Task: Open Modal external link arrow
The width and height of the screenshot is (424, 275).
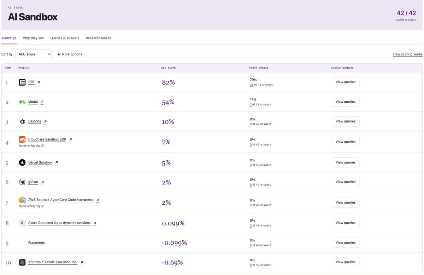Action: pyautogui.click(x=42, y=102)
